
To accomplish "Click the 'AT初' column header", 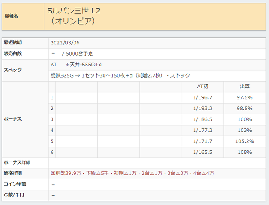I will [x=203, y=87].
